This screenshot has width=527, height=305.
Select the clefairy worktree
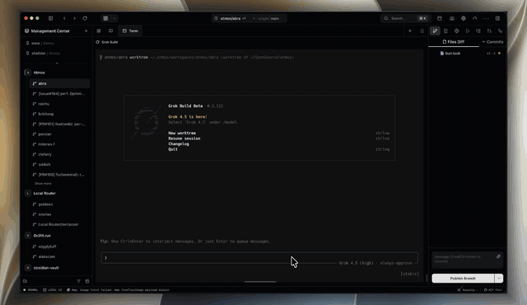(x=59, y=154)
